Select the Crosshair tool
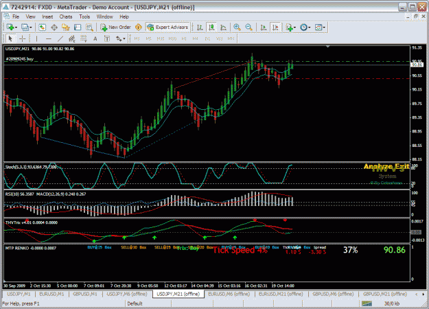The width and height of the screenshot is (429, 309). pos(23,39)
